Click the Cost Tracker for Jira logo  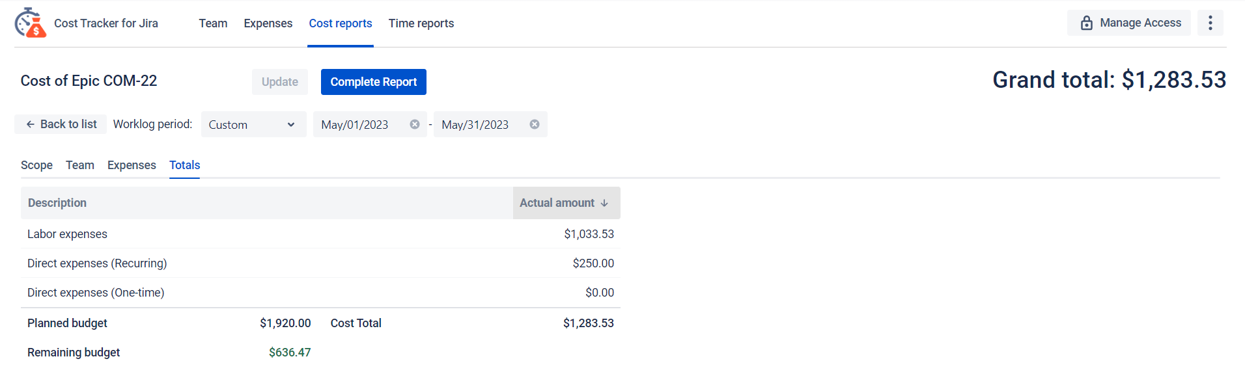point(31,23)
